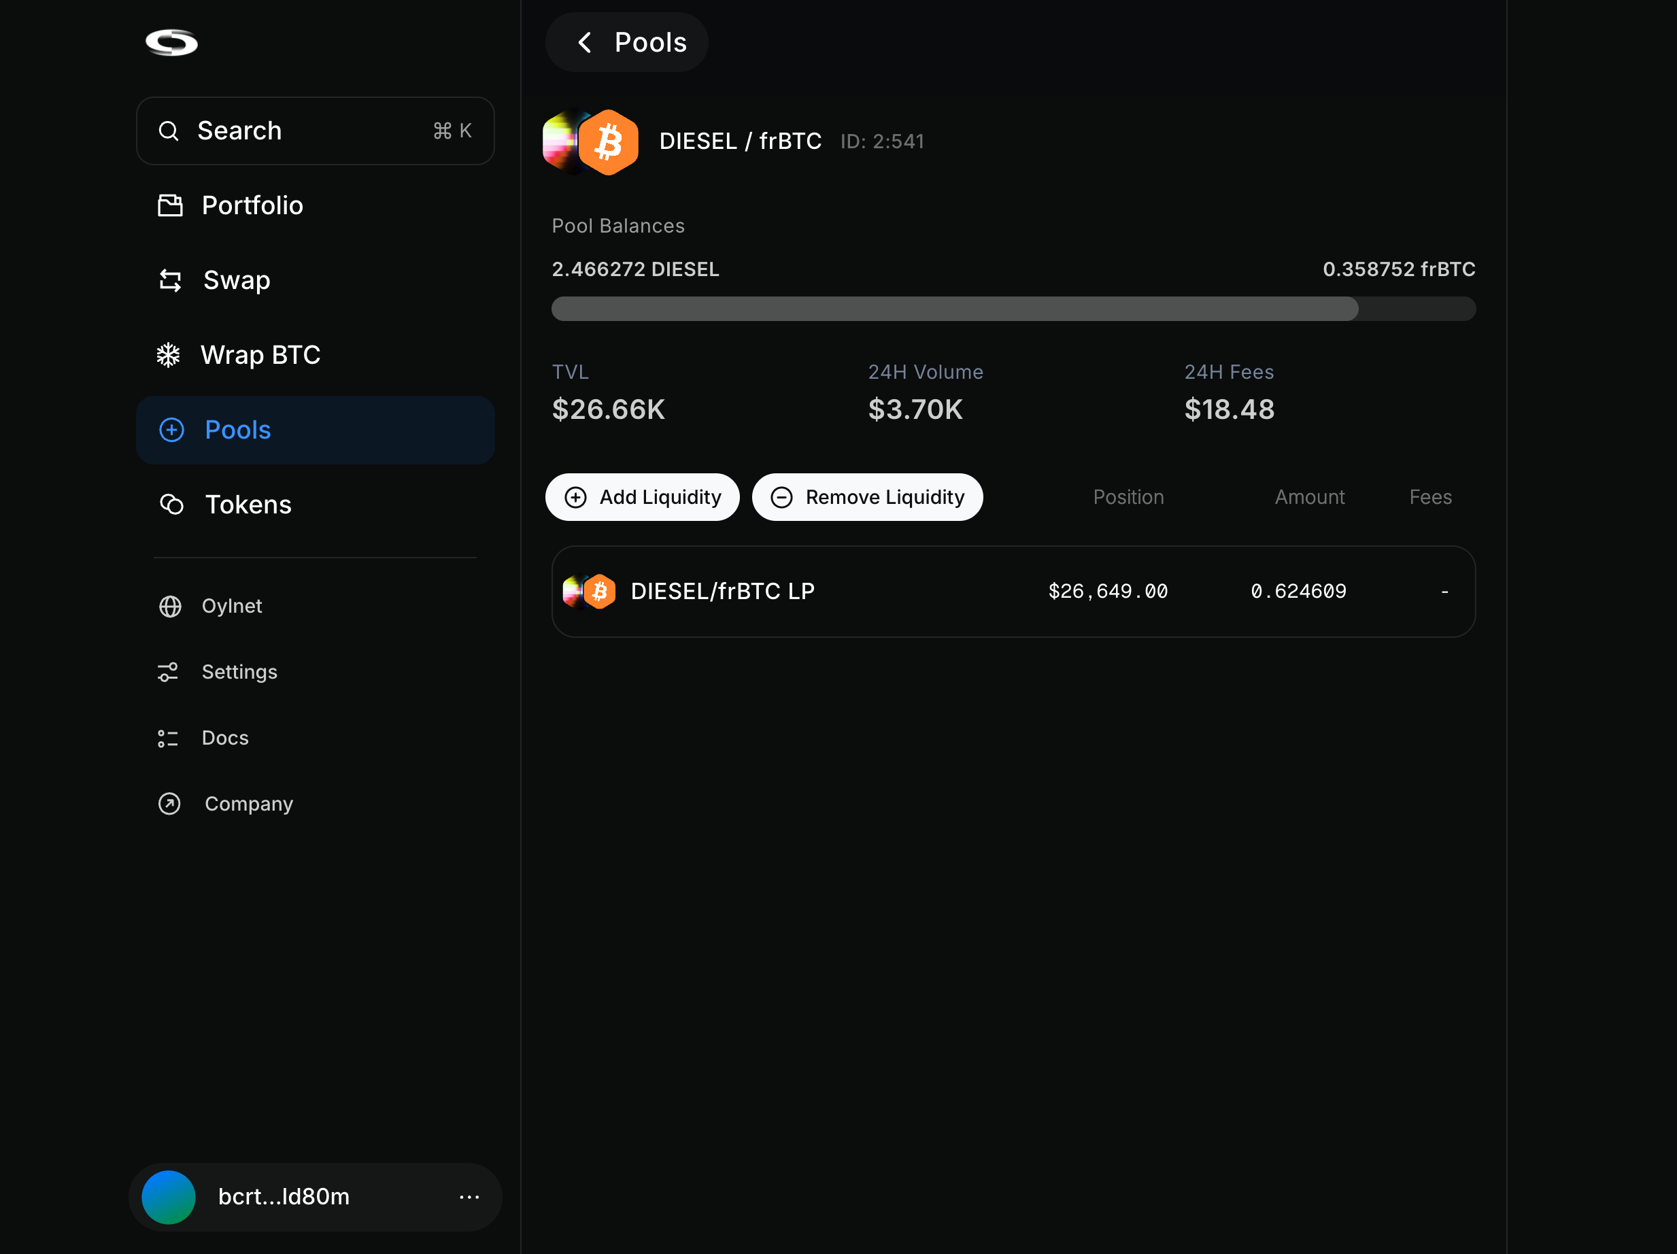Click the TVL value $26.66K

tap(608, 409)
